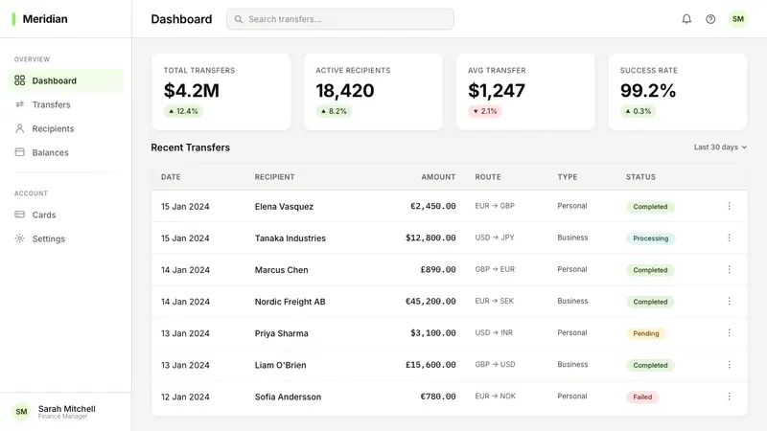Open row actions menu for Marcus Chen

pyautogui.click(x=729, y=269)
